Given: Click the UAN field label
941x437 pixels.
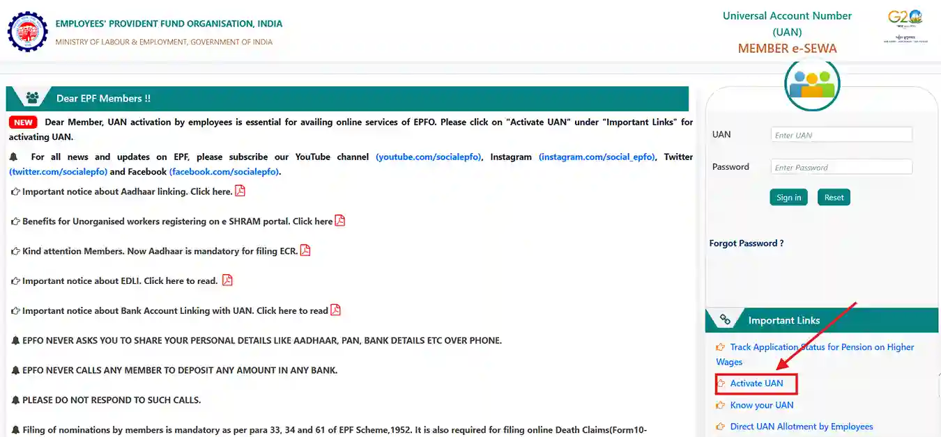Looking at the screenshot, I should point(721,134).
